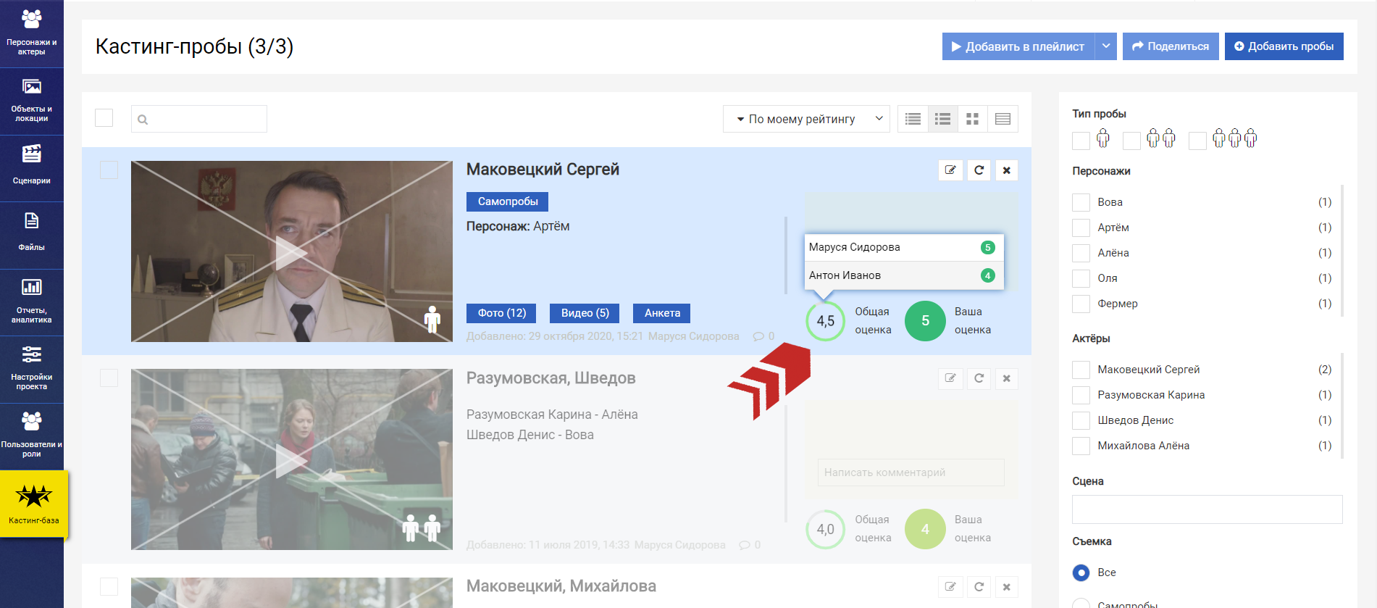Click the Самопробы tag
The image size is (1377, 608).
coord(507,201)
